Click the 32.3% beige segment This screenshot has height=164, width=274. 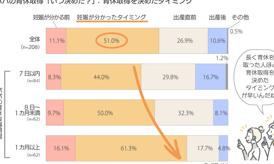pos(184,113)
